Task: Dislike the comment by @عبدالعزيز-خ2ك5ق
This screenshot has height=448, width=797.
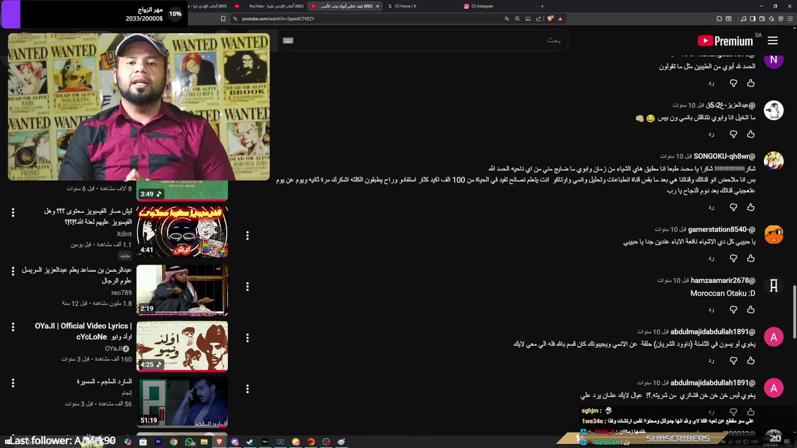Action: coord(733,134)
